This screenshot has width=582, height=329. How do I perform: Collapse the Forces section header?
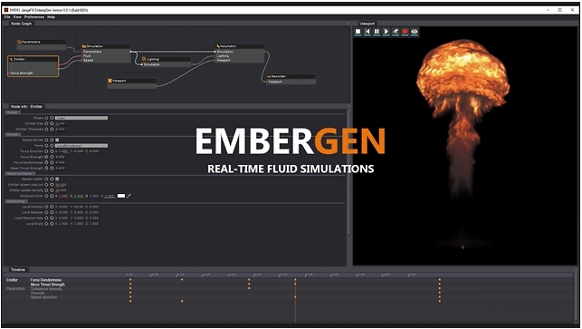(x=13, y=134)
